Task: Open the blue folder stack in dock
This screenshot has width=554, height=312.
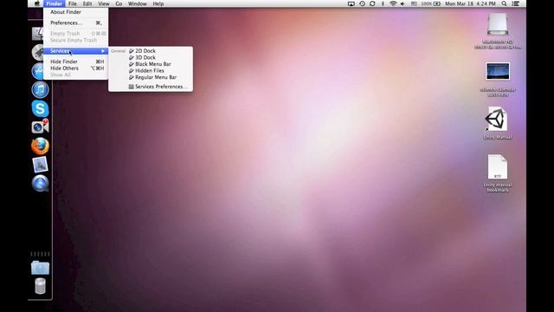Action: click(x=40, y=268)
